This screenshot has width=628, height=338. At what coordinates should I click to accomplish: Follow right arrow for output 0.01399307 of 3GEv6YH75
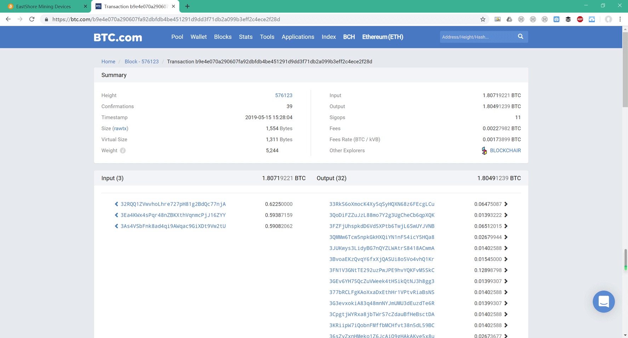tap(506, 281)
